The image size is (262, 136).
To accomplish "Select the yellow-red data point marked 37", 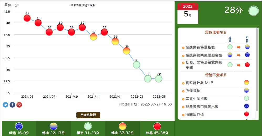I will pyautogui.click(x=93, y=37).
